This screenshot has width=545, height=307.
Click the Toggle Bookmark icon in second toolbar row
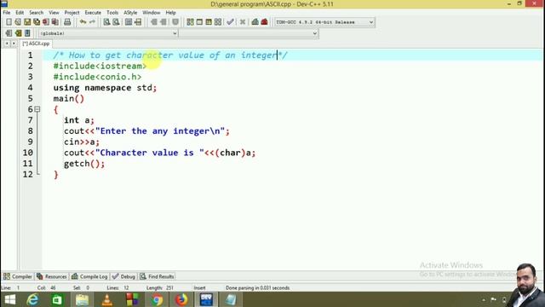point(18,33)
